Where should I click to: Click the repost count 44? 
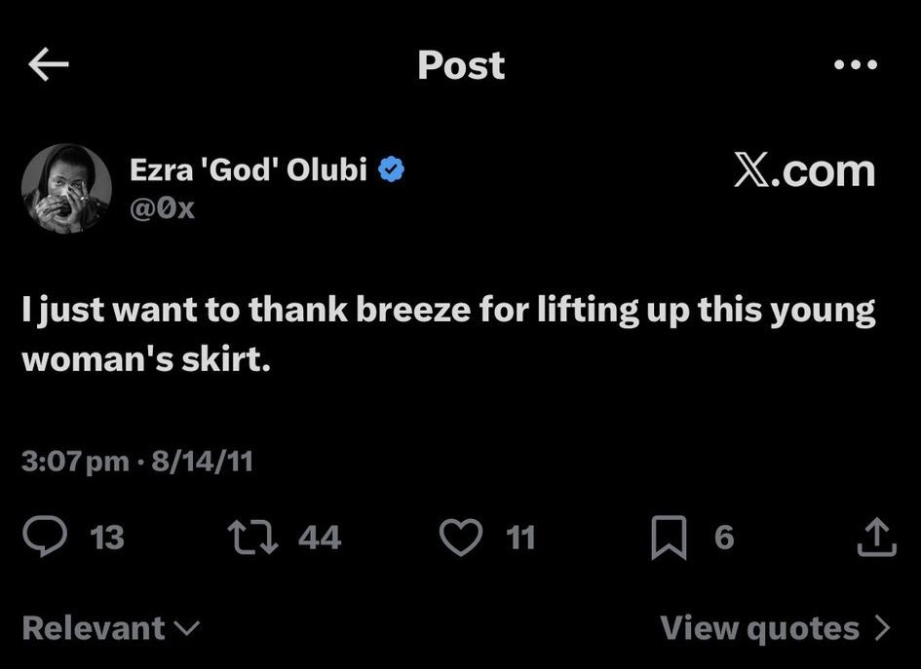click(319, 537)
